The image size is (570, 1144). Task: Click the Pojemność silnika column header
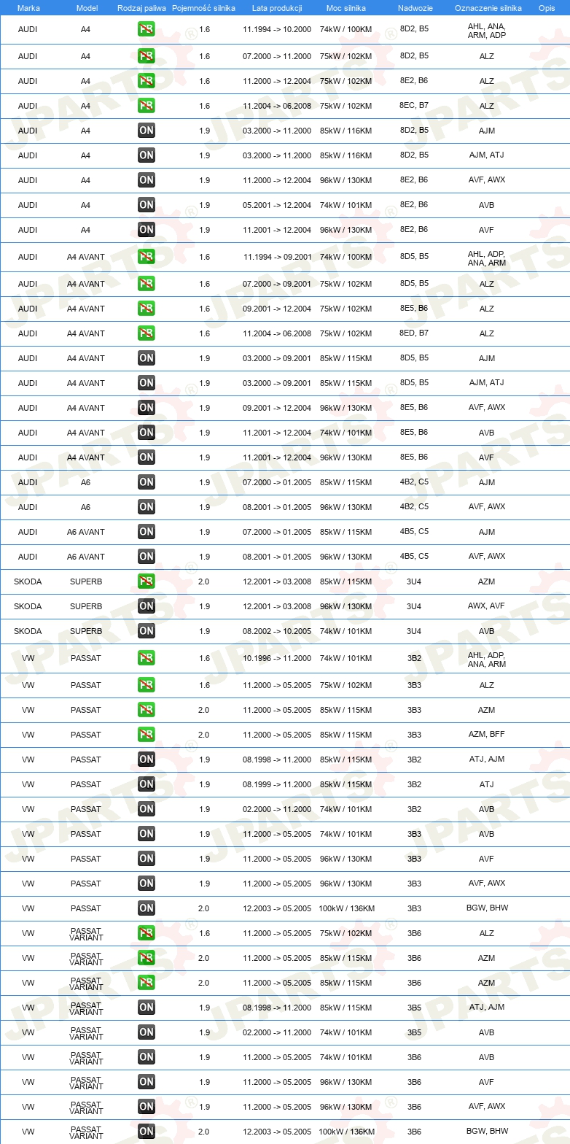click(203, 8)
